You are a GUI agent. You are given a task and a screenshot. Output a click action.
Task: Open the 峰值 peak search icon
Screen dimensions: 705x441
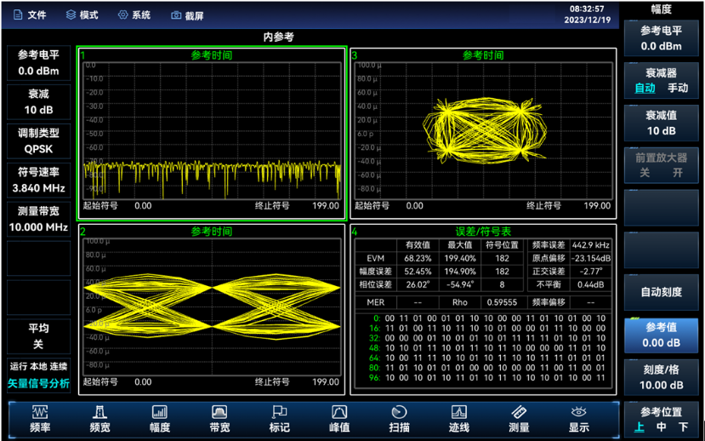pyautogui.click(x=339, y=419)
